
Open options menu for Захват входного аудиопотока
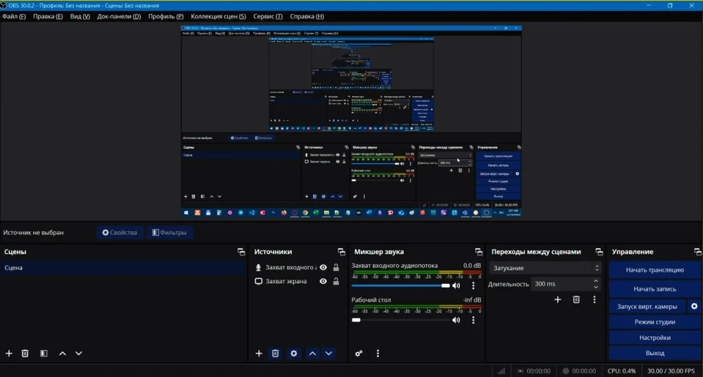[473, 285]
